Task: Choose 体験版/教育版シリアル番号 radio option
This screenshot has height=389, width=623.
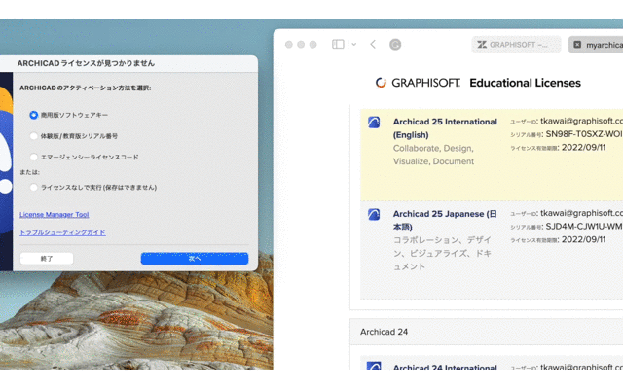Action: (x=34, y=136)
